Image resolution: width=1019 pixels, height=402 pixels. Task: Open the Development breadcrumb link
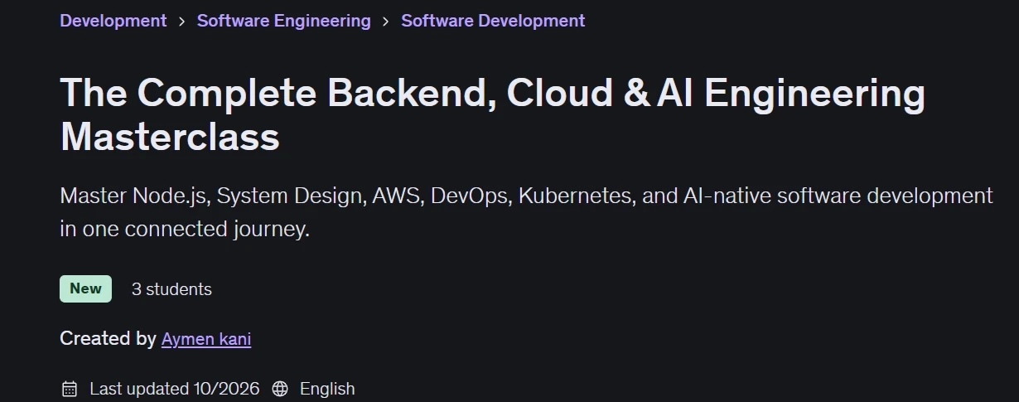click(x=113, y=21)
